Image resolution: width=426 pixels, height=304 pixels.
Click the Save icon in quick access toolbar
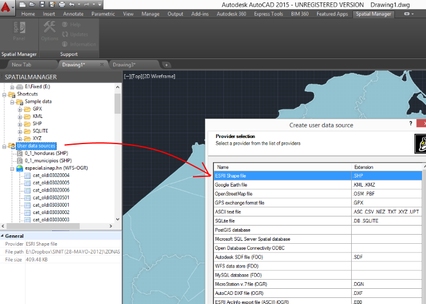coord(42,4)
